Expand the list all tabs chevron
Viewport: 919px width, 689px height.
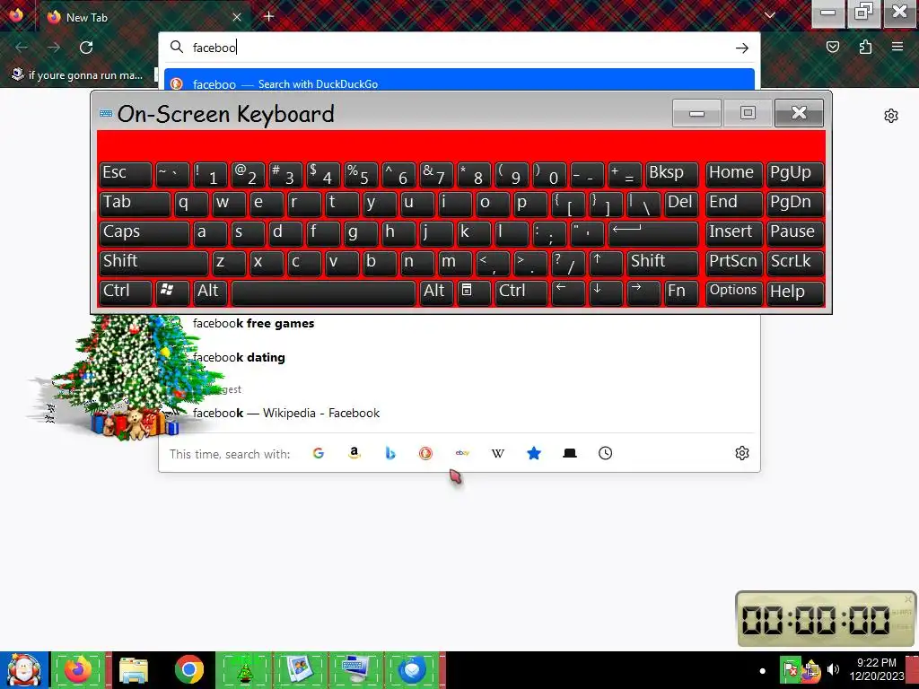point(769,15)
